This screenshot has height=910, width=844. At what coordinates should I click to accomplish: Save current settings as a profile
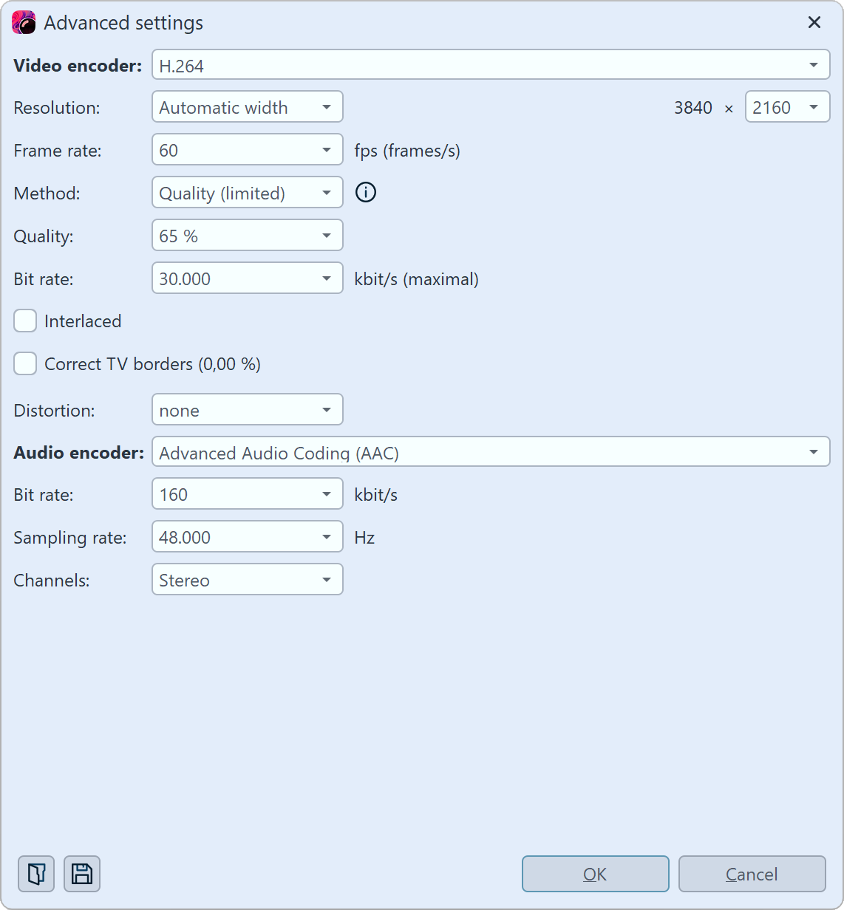81,874
